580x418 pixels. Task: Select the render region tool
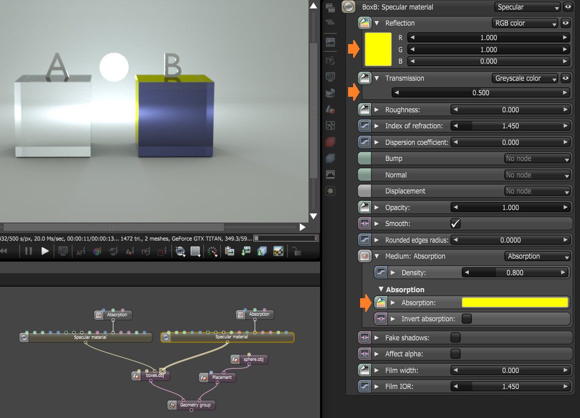click(195, 251)
